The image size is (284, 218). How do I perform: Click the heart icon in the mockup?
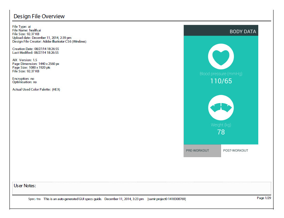(x=221, y=56)
